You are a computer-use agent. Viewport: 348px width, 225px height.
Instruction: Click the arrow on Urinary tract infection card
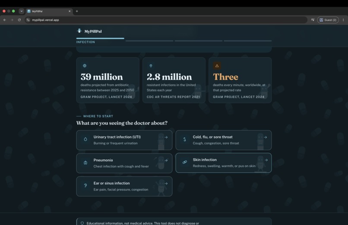[166, 137]
